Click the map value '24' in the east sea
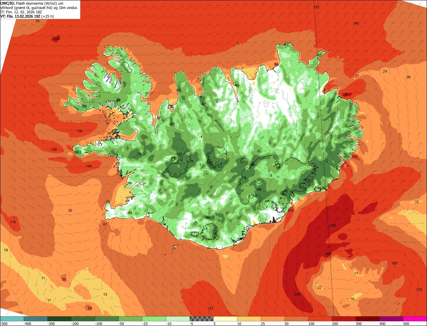This screenshot has width=427, height=326. [x=385, y=72]
